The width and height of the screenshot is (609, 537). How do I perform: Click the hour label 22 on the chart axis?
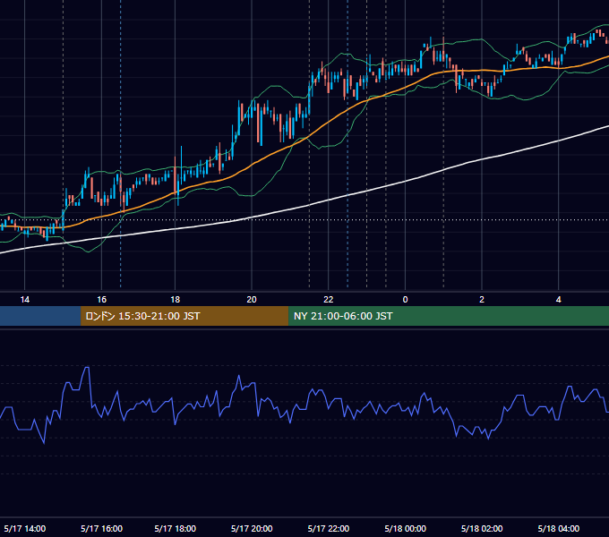click(329, 300)
